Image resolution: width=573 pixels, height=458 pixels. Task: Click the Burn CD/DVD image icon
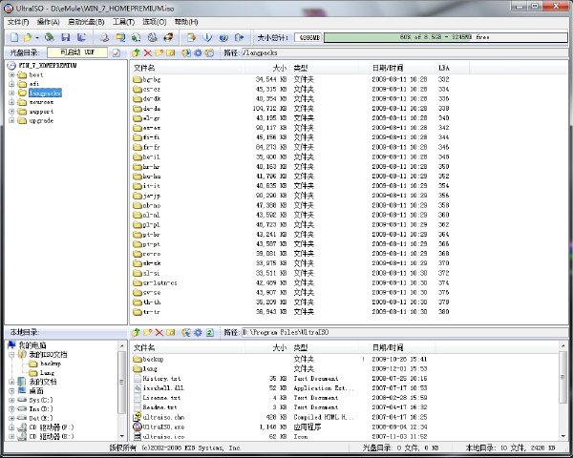coord(153,37)
